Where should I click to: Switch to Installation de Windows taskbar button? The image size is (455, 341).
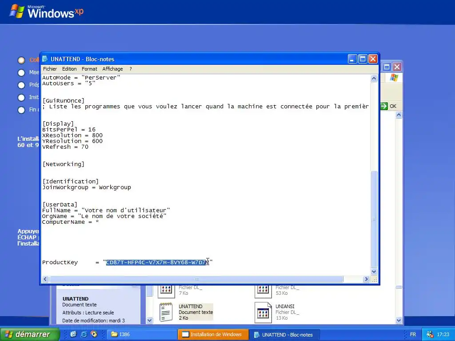[213, 335]
